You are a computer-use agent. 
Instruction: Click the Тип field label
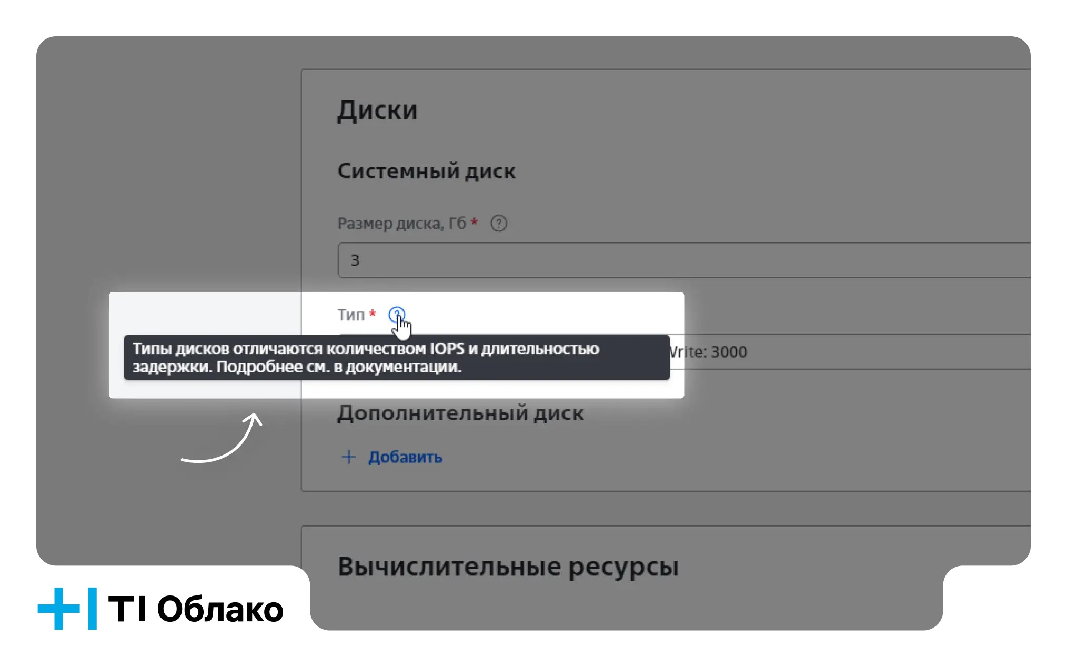pyautogui.click(x=351, y=315)
